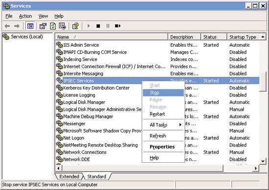The image size is (269, 190).
Task: Click the IPSEC Services gear icon
Action: coord(59,80)
